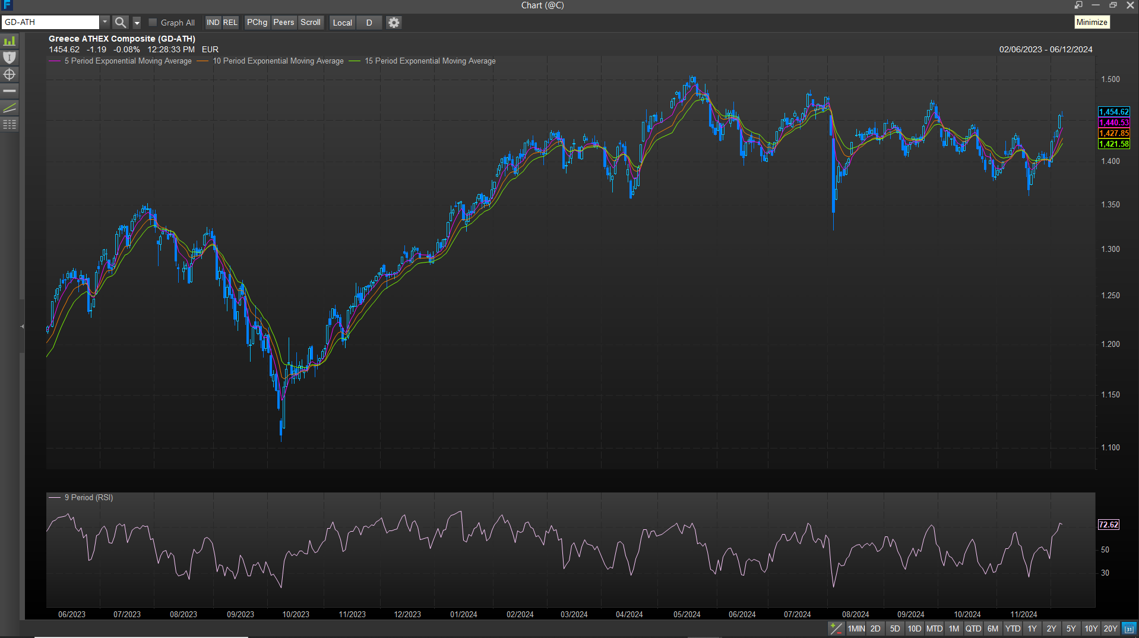Toggle the Scroll mode button
This screenshot has width=1139, height=638.
click(x=311, y=23)
